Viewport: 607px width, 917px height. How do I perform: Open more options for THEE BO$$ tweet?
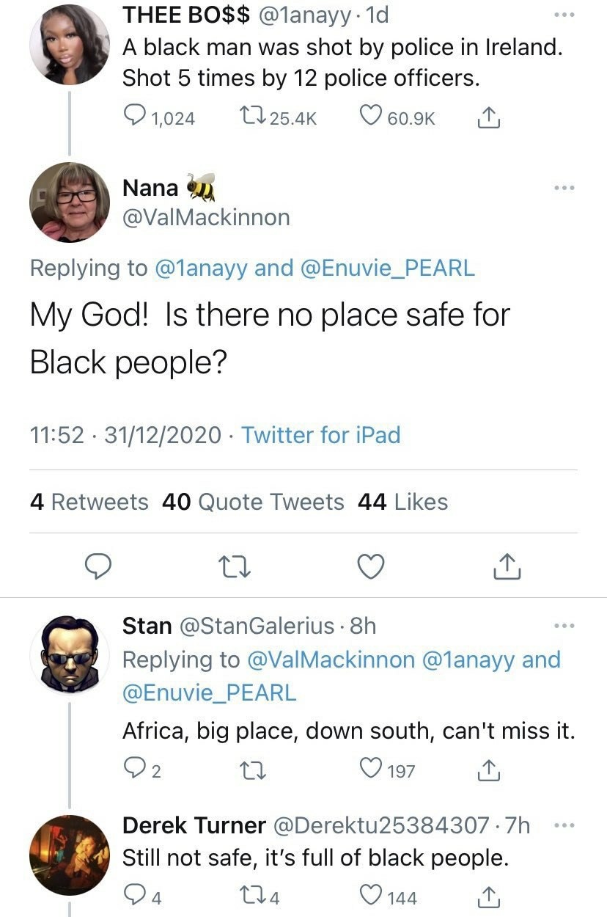[x=564, y=15]
